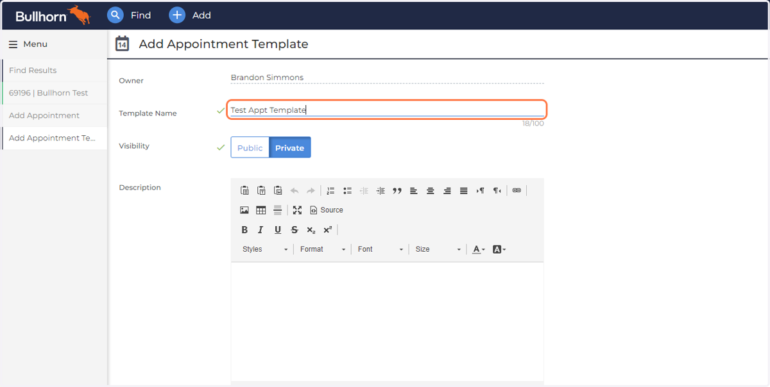Insert a table into the description
The image size is (770, 387).
point(261,210)
